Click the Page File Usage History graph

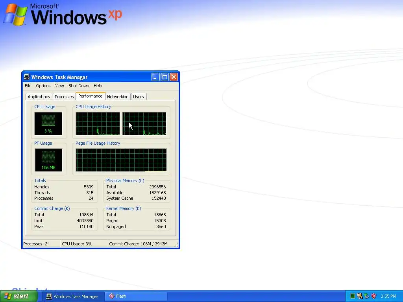pos(121,160)
